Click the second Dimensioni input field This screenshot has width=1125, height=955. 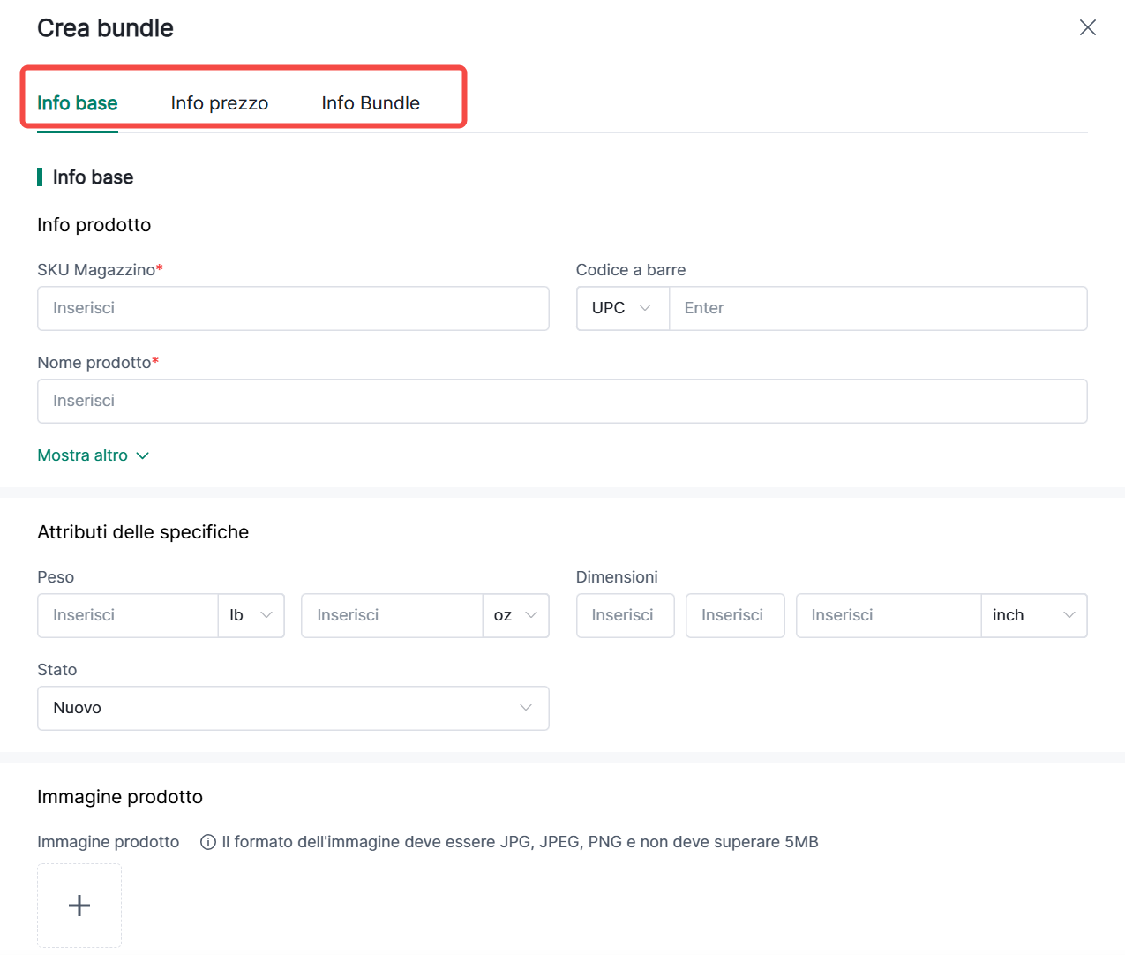(x=734, y=615)
